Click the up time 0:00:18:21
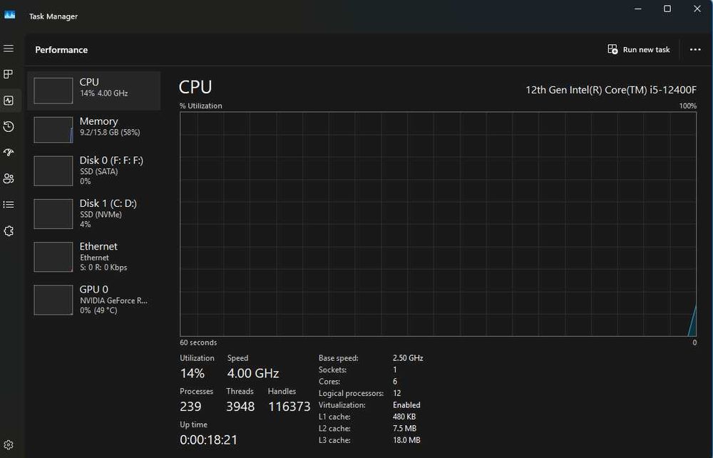Image resolution: width=713 pixels, height=458 pixels. (x=209, y=439)
